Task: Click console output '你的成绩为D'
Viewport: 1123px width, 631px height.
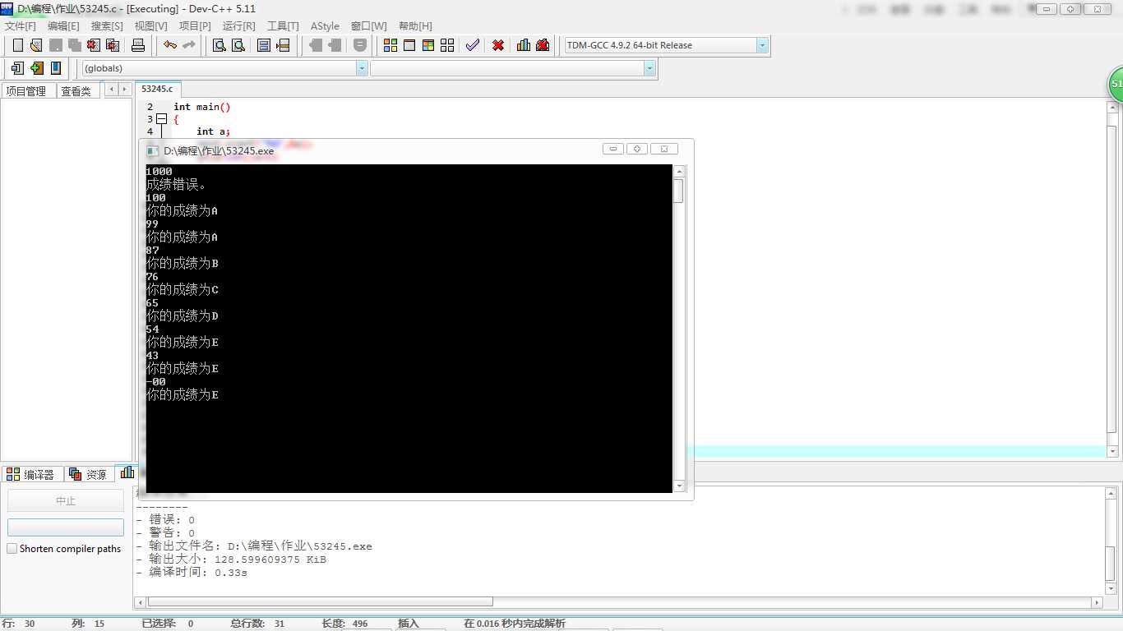Action: click(x=183, y=316)
